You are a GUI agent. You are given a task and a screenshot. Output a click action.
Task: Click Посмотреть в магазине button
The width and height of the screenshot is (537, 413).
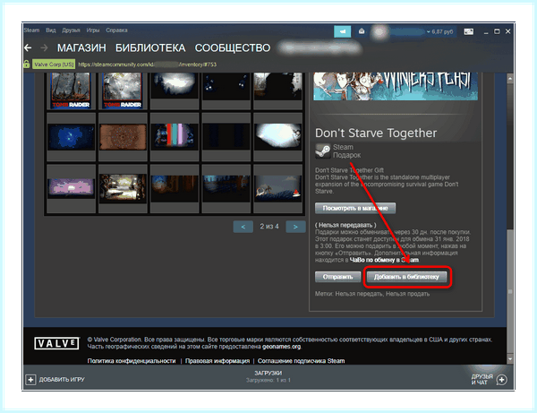tap(355, 208)
